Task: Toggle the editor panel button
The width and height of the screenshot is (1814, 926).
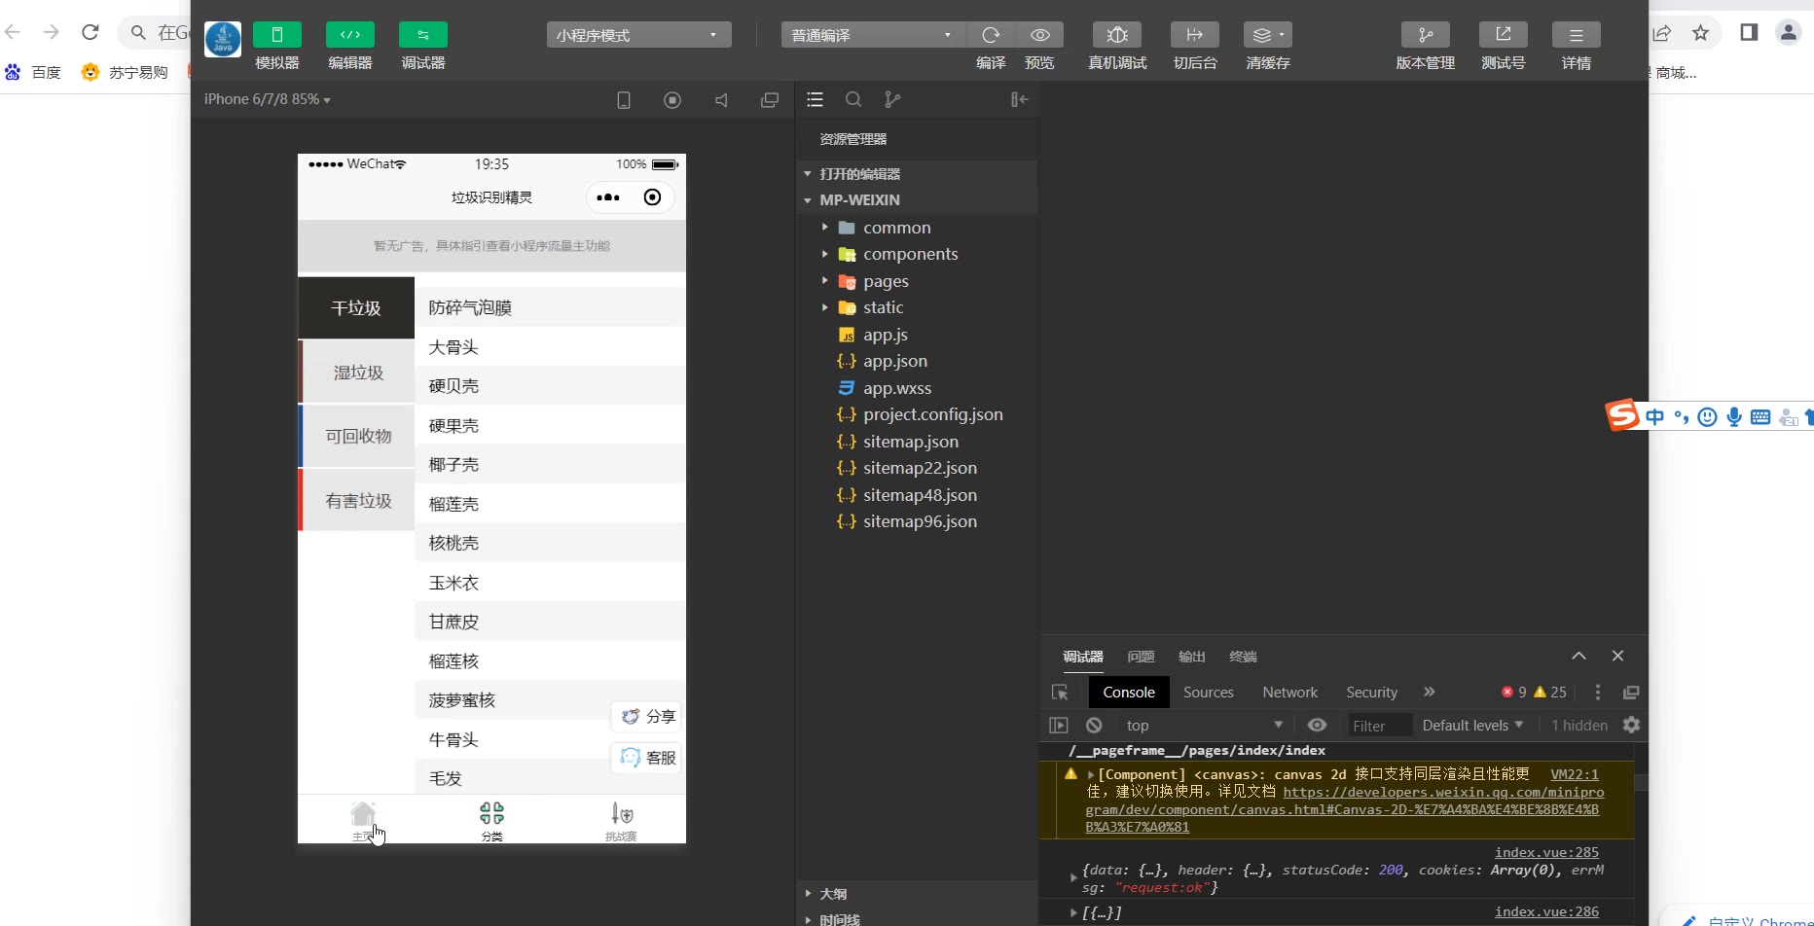Action: point(350,35)
